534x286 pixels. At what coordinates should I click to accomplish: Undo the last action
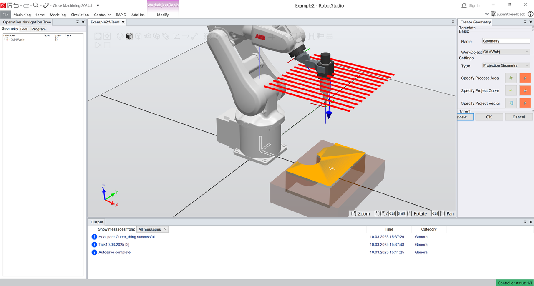(17, 5)
